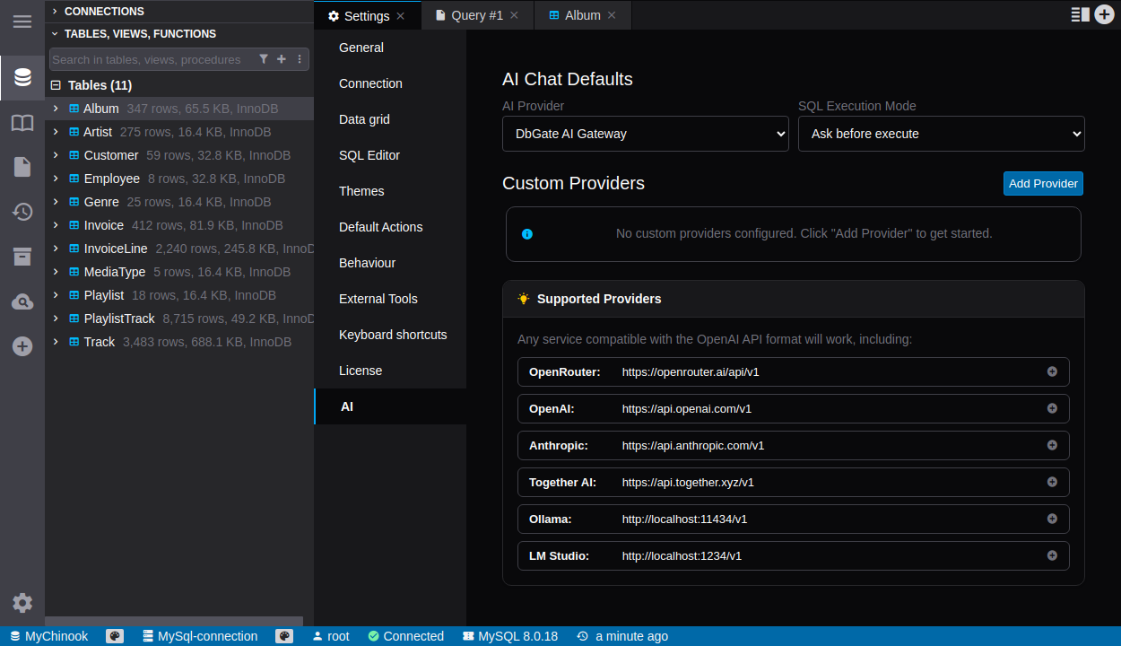Toggle the split panel layout icon

(x=1080, y=14)
